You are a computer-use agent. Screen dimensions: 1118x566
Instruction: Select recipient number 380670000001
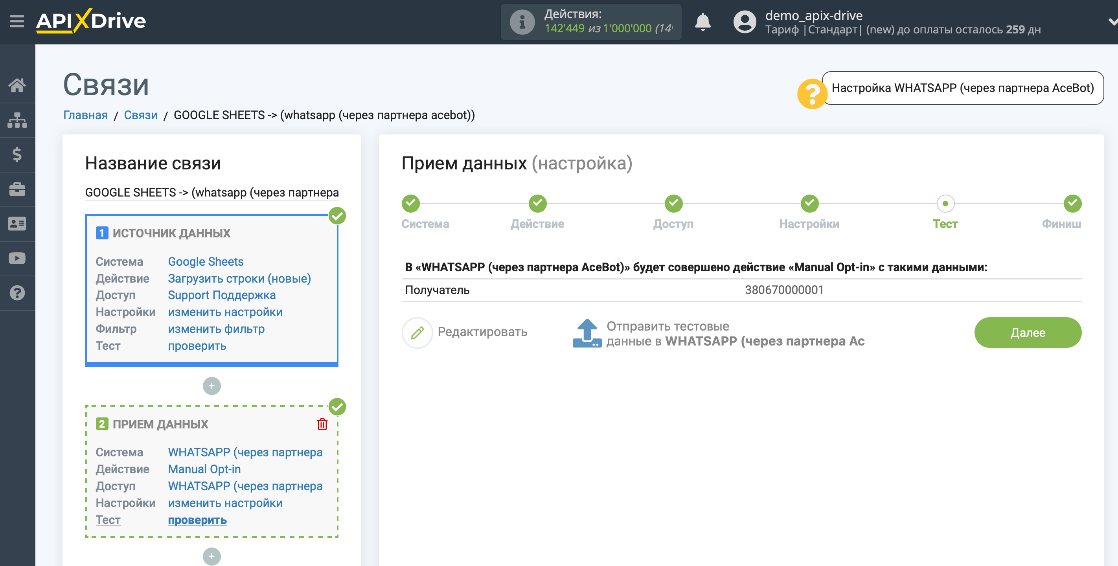(784, 290)
